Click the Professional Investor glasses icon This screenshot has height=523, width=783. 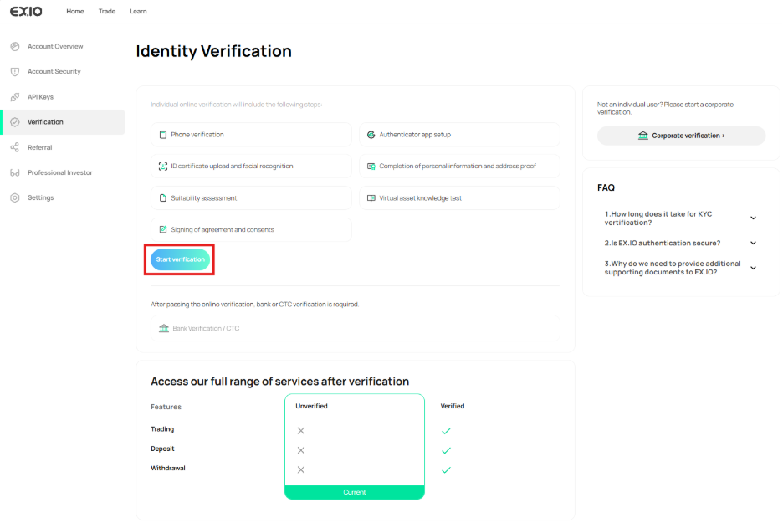[15, 172]
